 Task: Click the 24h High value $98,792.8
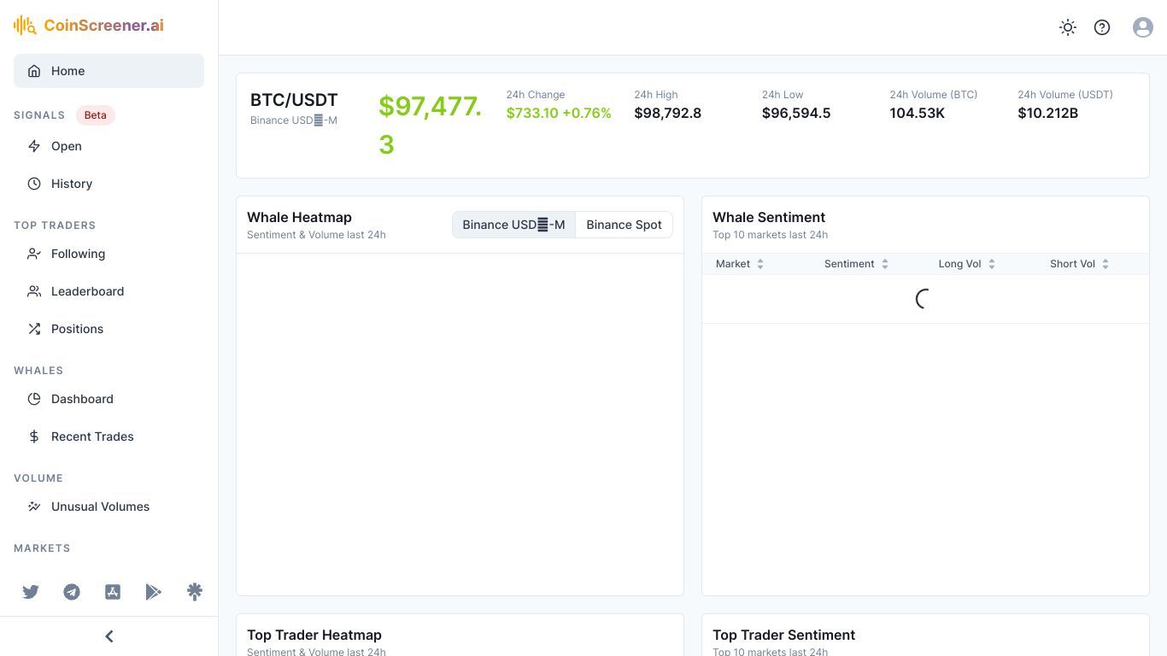[668, 113]
